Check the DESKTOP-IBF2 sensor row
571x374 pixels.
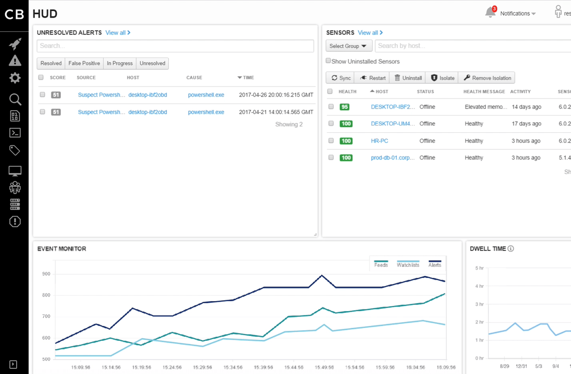331,107
